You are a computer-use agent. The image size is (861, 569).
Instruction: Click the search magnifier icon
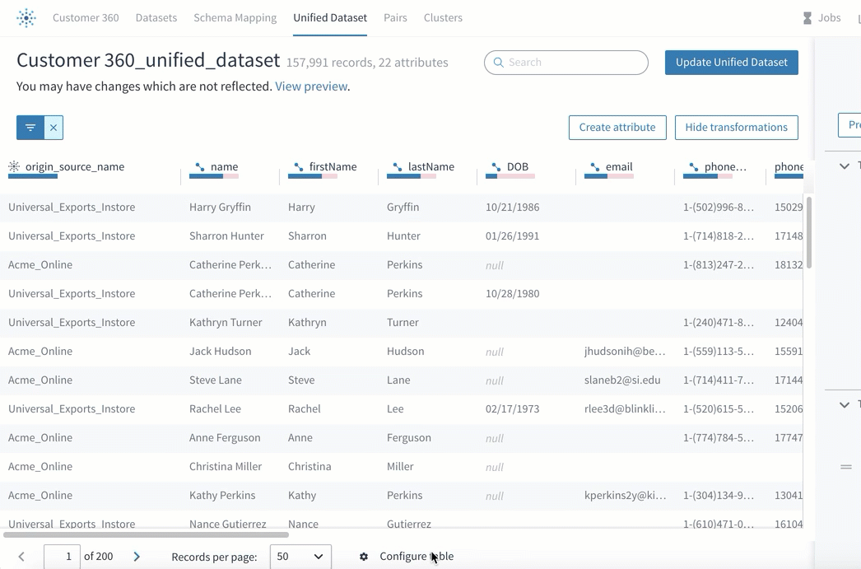pyautogui.click(x=499, y=62)
